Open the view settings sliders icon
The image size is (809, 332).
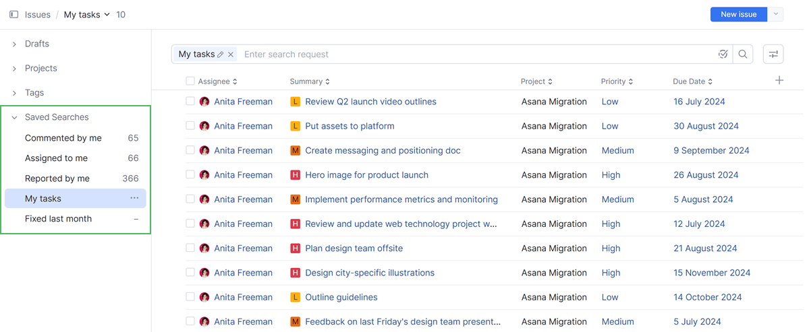coord(773,55)
